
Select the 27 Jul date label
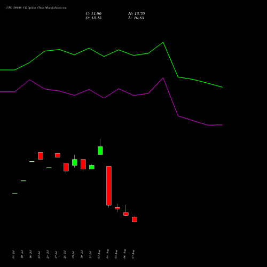[x=56, y=255]
